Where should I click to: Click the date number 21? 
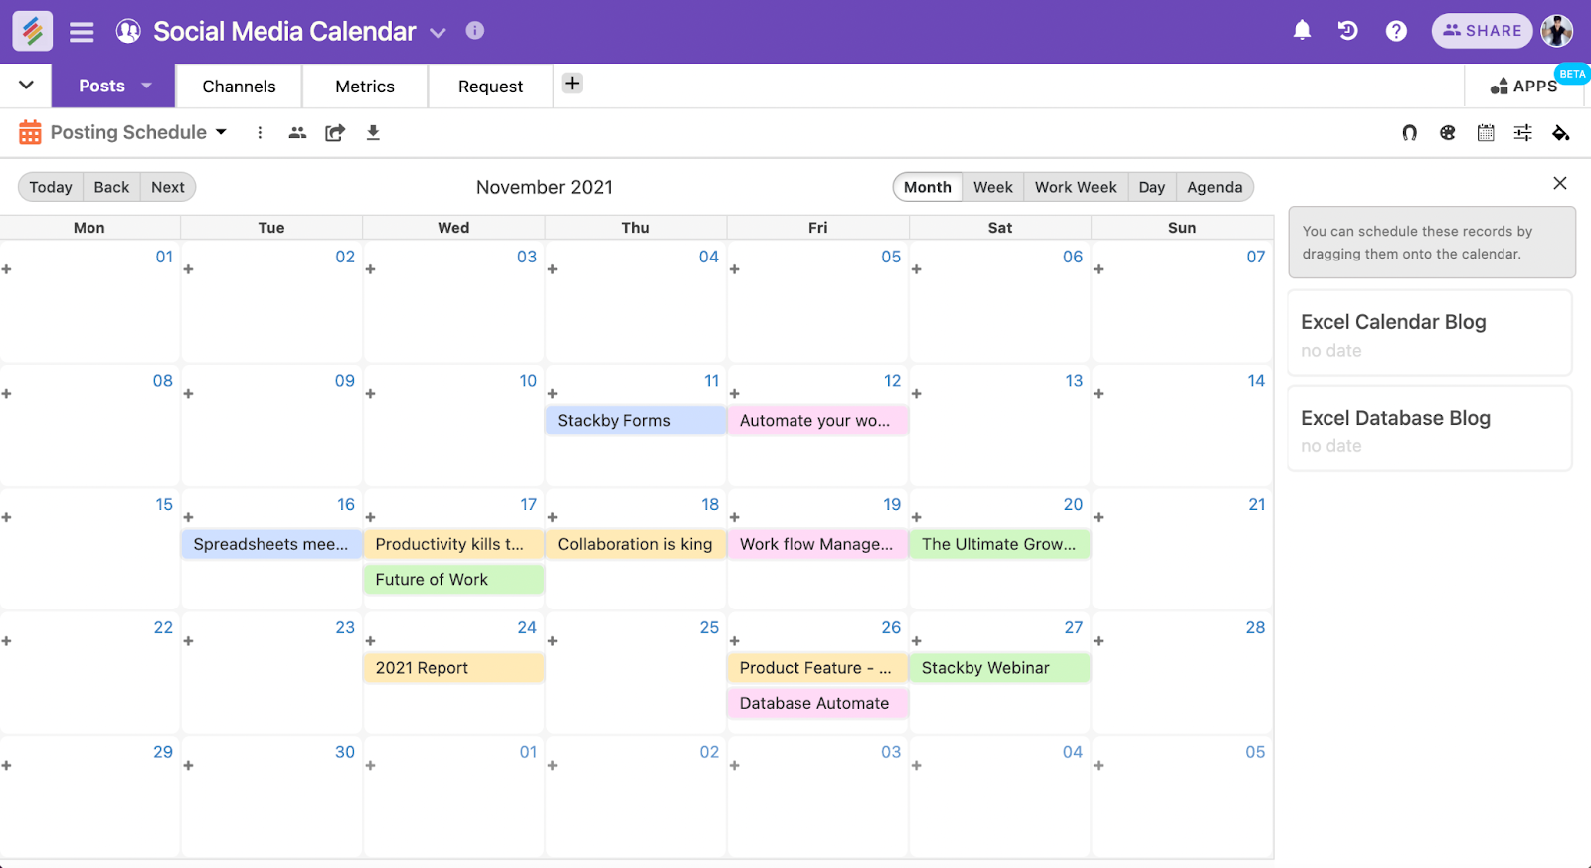(x=1257, y=505)
